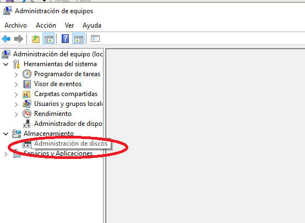Expand Servicios y Aplicaciones node

coord(6,154)
